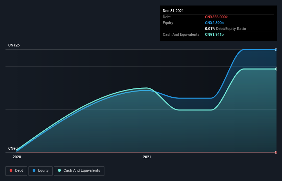Toggle the Equity legend button

(41, 171)
